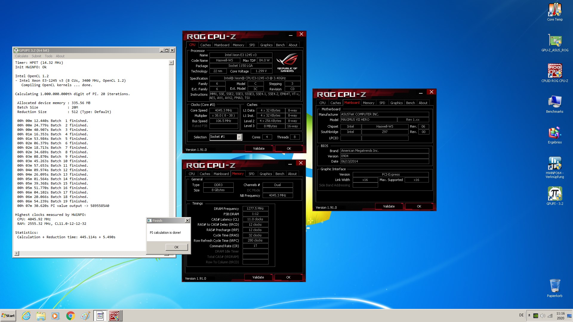Viewport: 573px width, 322px height.
Task: Open HWiNFO64 Verknüpfung desktop icon
Action: [555, 167]
